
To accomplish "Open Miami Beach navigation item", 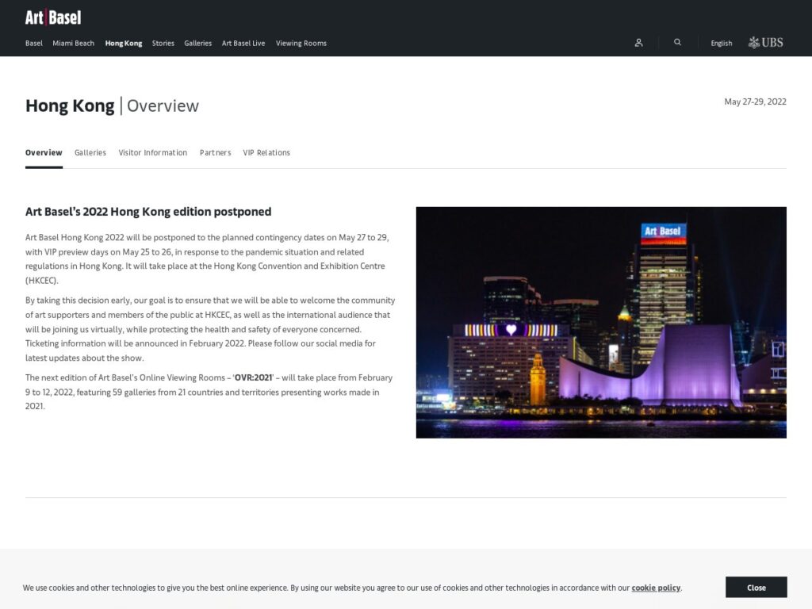I will 74,43.
